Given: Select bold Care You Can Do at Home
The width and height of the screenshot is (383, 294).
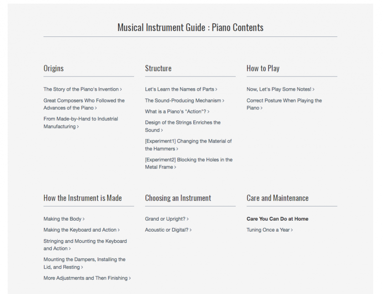Looking at the screenshot, I should 278,219.
